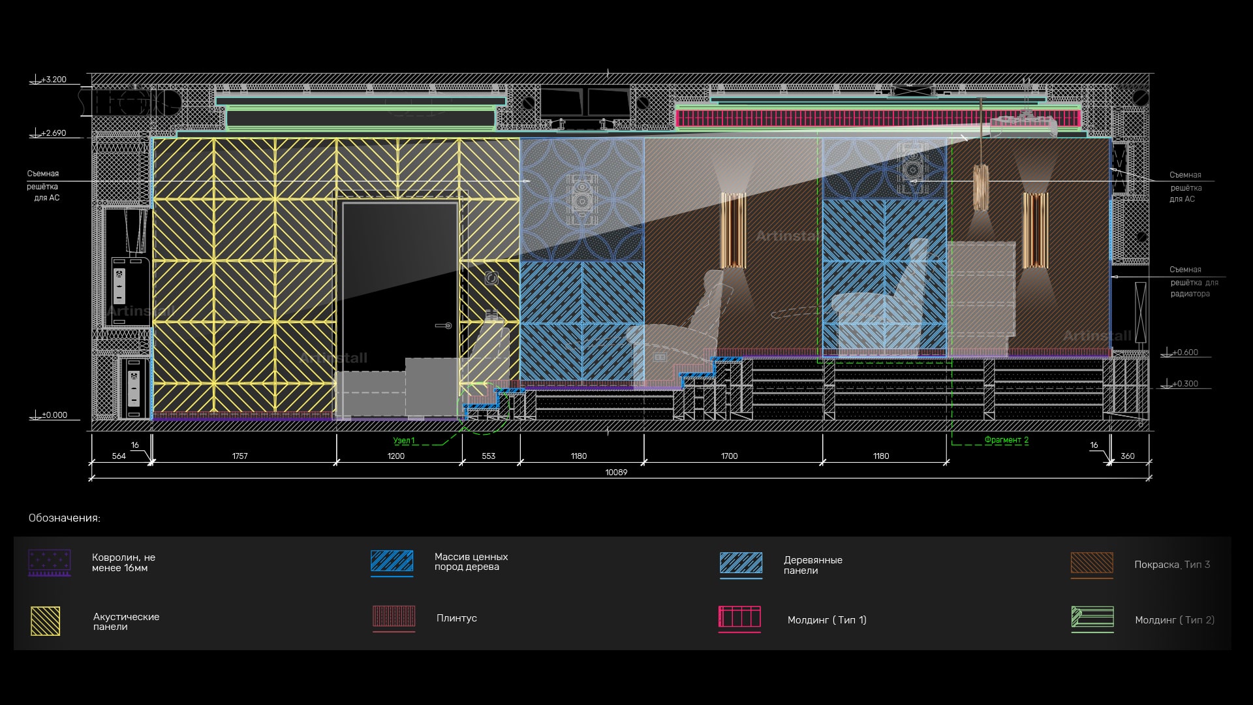Image resolution: width=1253 pixels, height=705 pixels.
Task: Click the yellow acoustic panels legend swatch
Action: (45, 621)
